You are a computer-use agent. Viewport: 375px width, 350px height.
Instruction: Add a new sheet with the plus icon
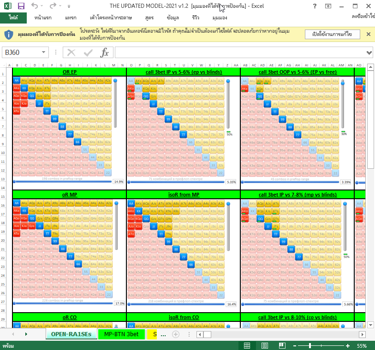pos(176,334)
